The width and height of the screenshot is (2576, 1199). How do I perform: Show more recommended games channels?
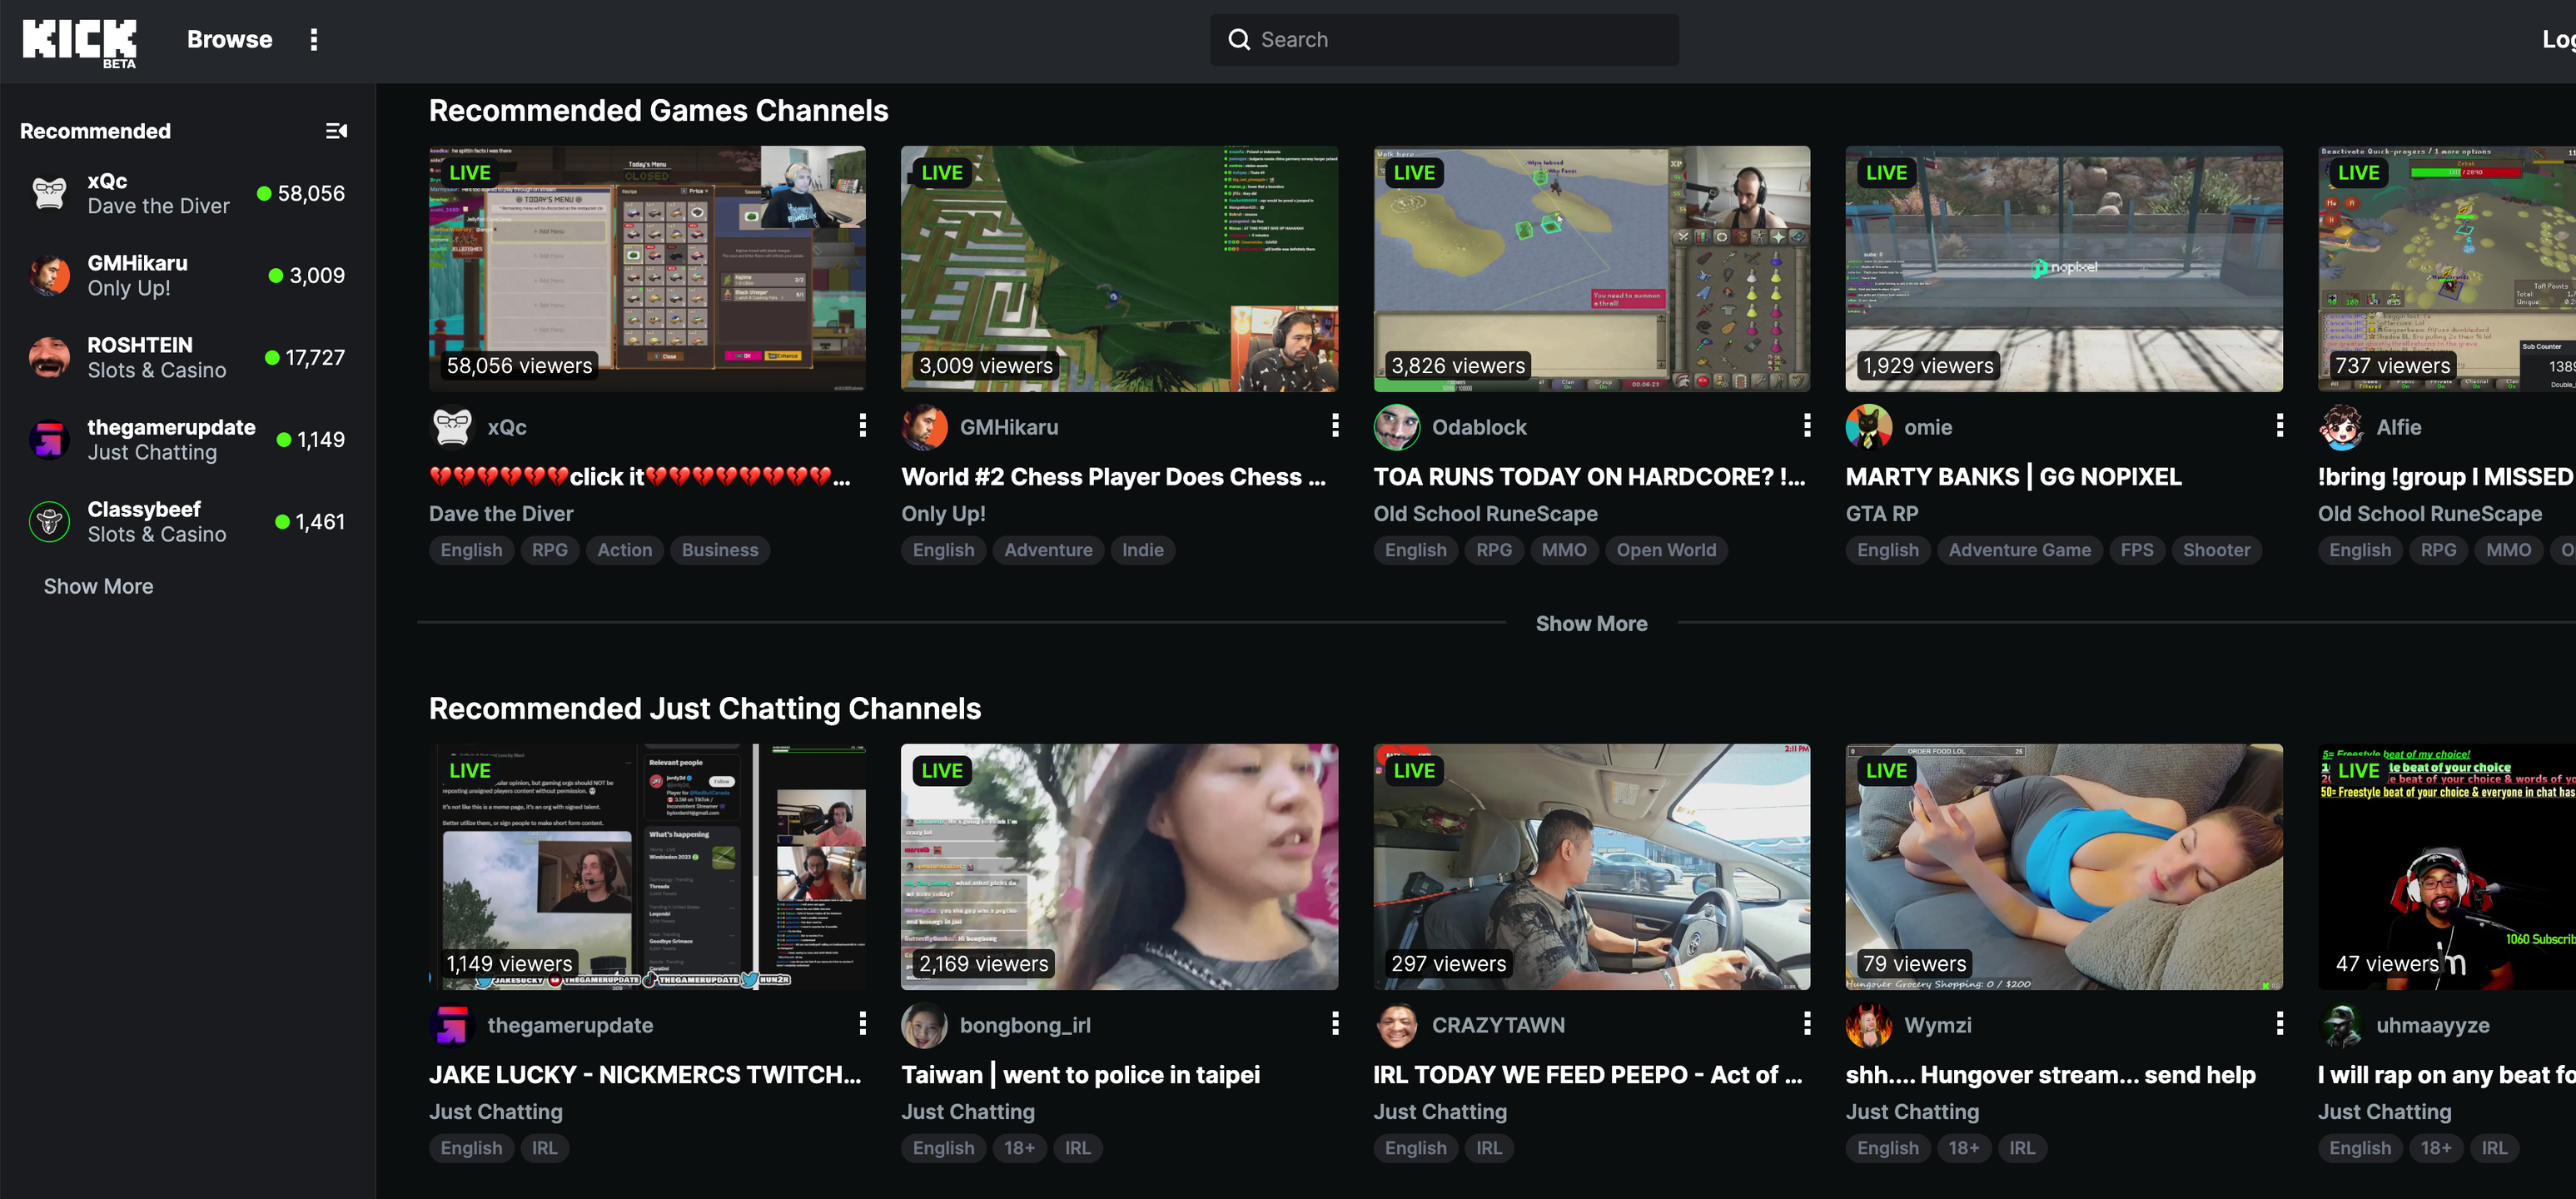(1591, 623)
